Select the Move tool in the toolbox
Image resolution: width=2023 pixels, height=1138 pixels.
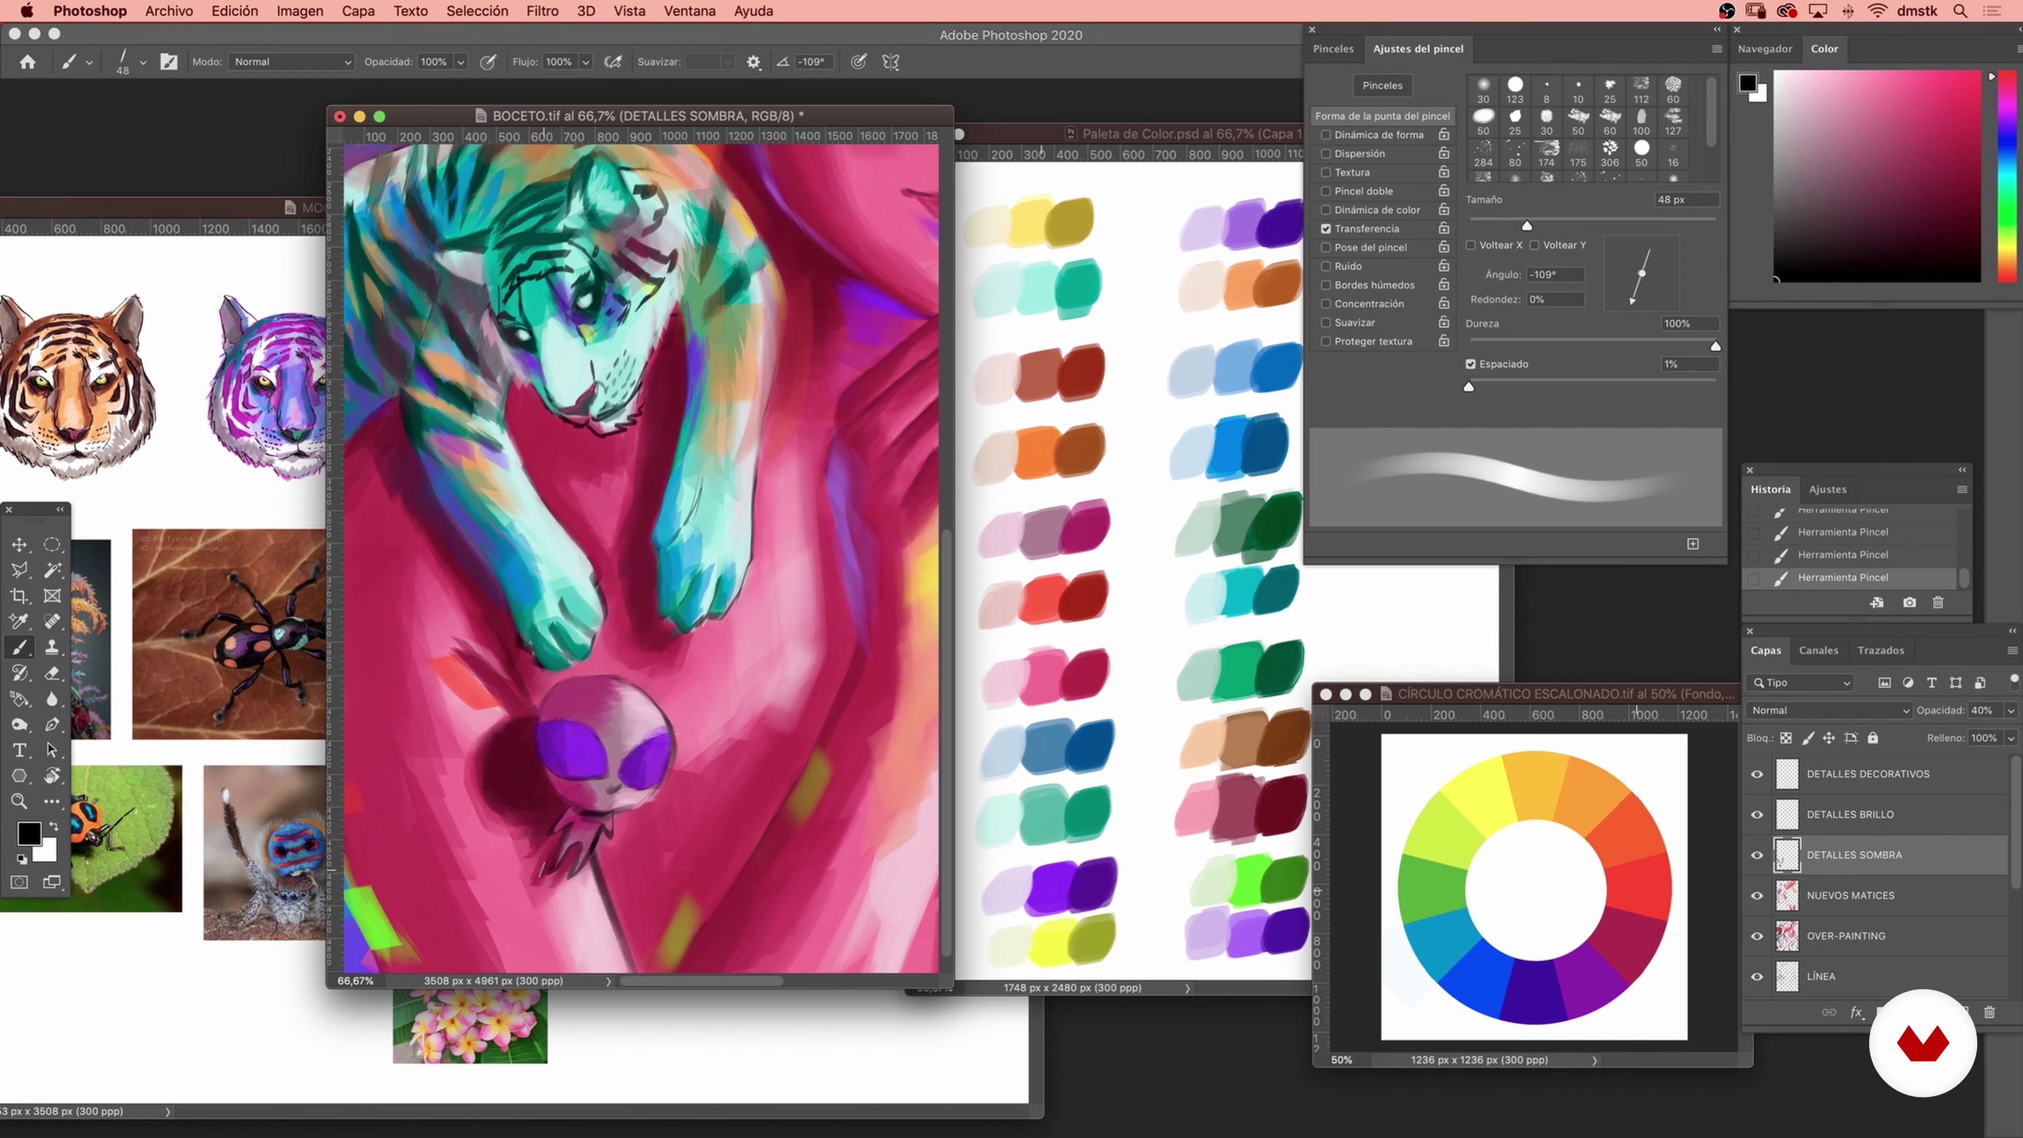tap(19, 544)
